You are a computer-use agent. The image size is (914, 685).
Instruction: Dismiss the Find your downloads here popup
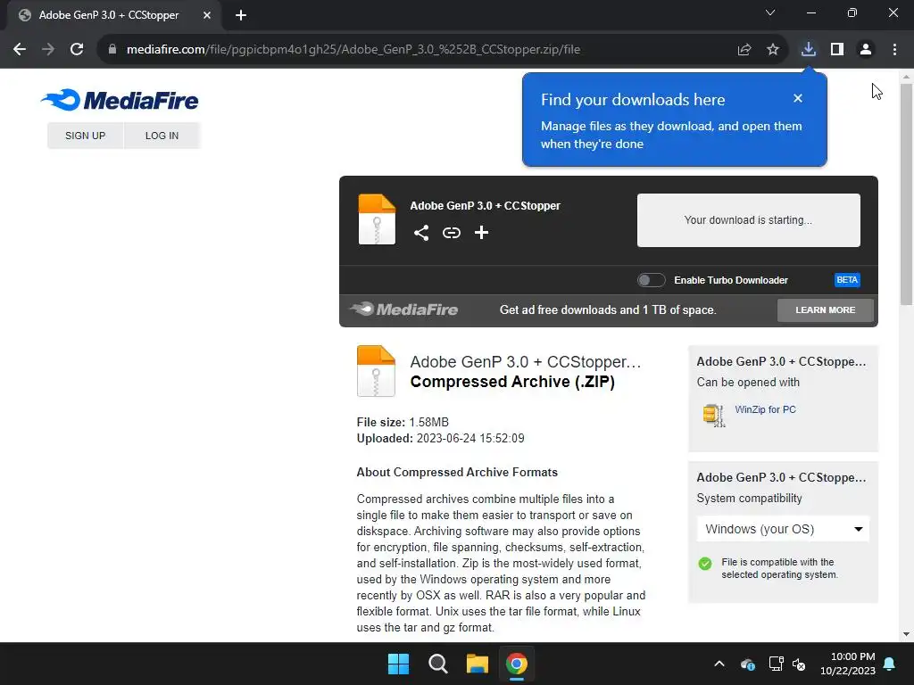tap(798, 98)
